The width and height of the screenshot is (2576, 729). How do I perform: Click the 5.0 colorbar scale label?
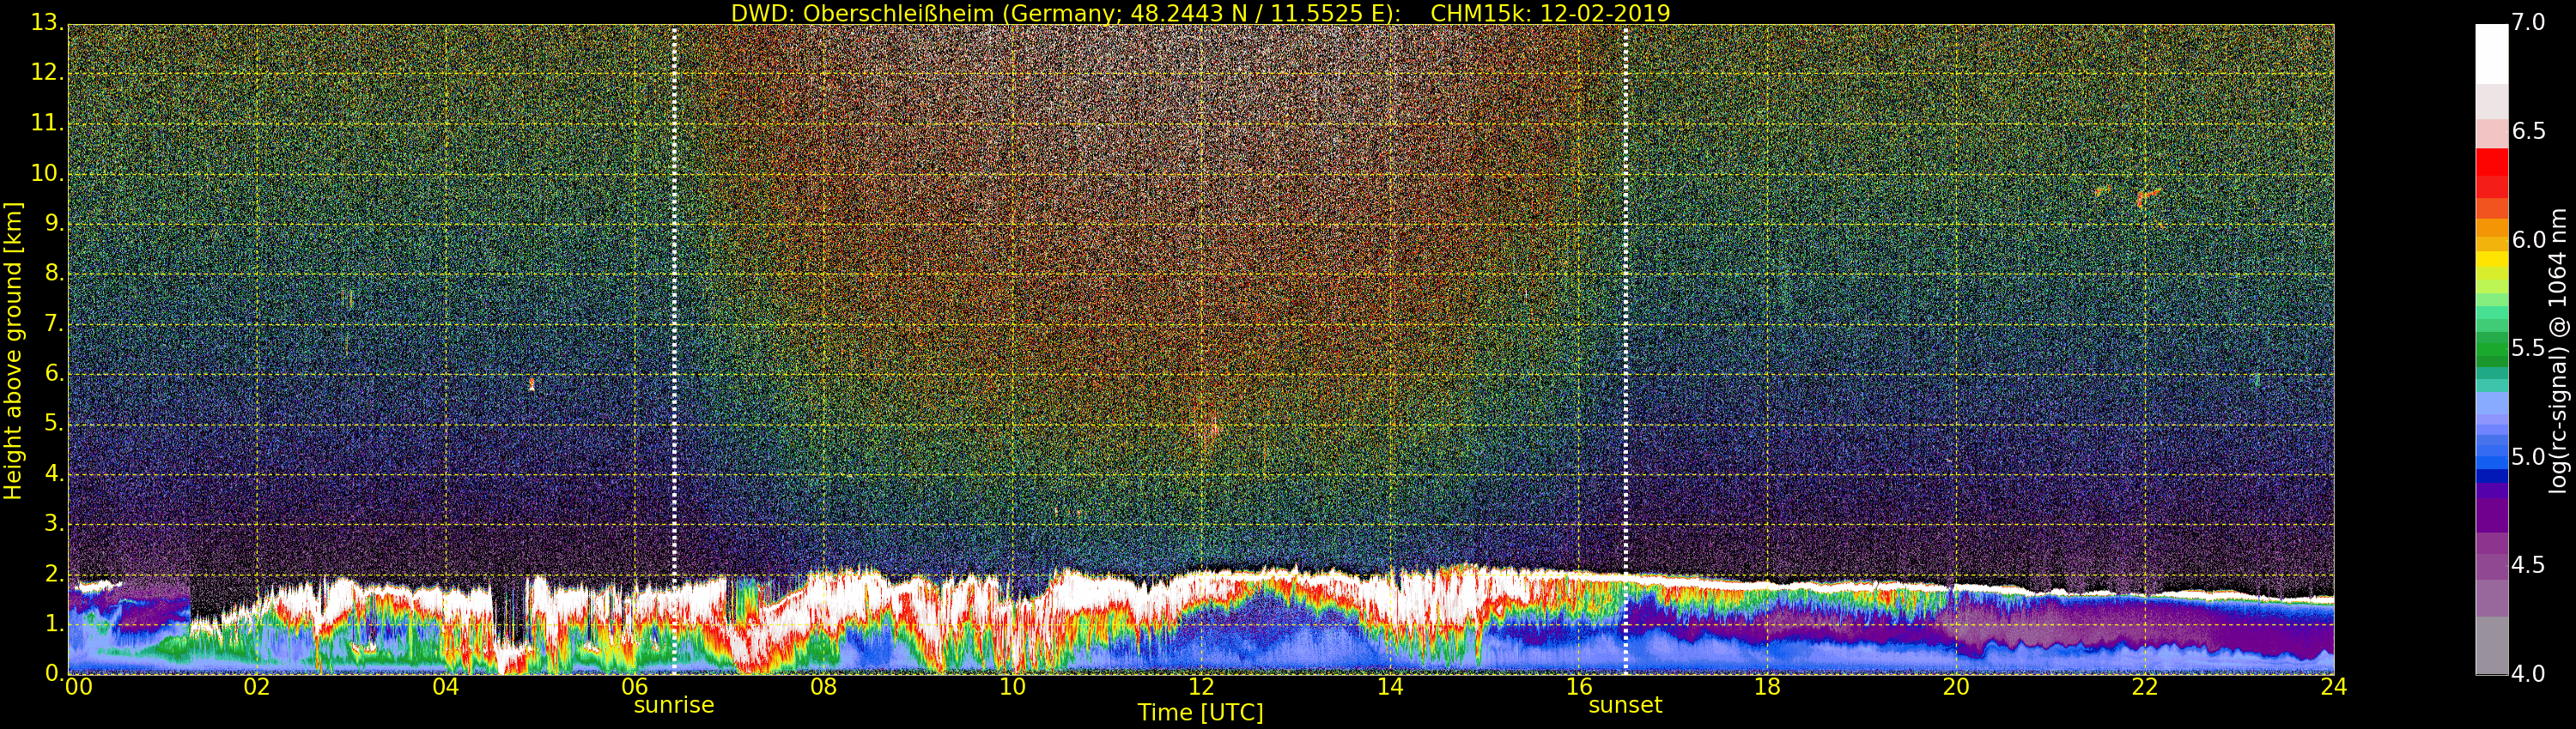2528,457
